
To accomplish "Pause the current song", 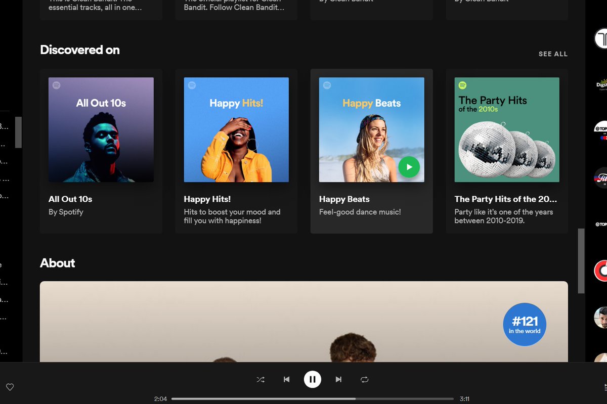I will (x=313, y=379).
